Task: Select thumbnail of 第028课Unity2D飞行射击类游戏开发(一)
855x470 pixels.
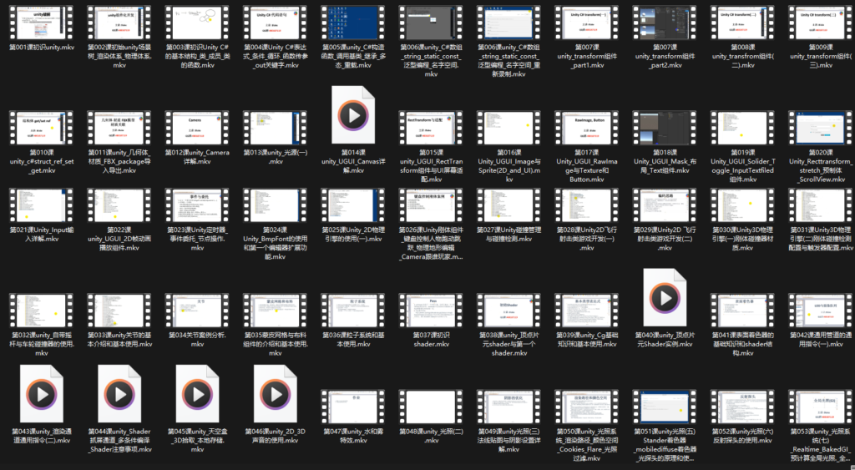Action: coord(587,205)
